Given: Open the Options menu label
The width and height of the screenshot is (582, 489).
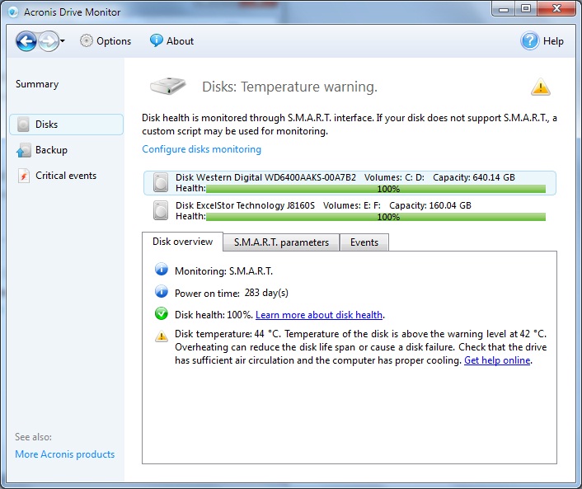Looking at the screenshot, I should tap(114, 41).
